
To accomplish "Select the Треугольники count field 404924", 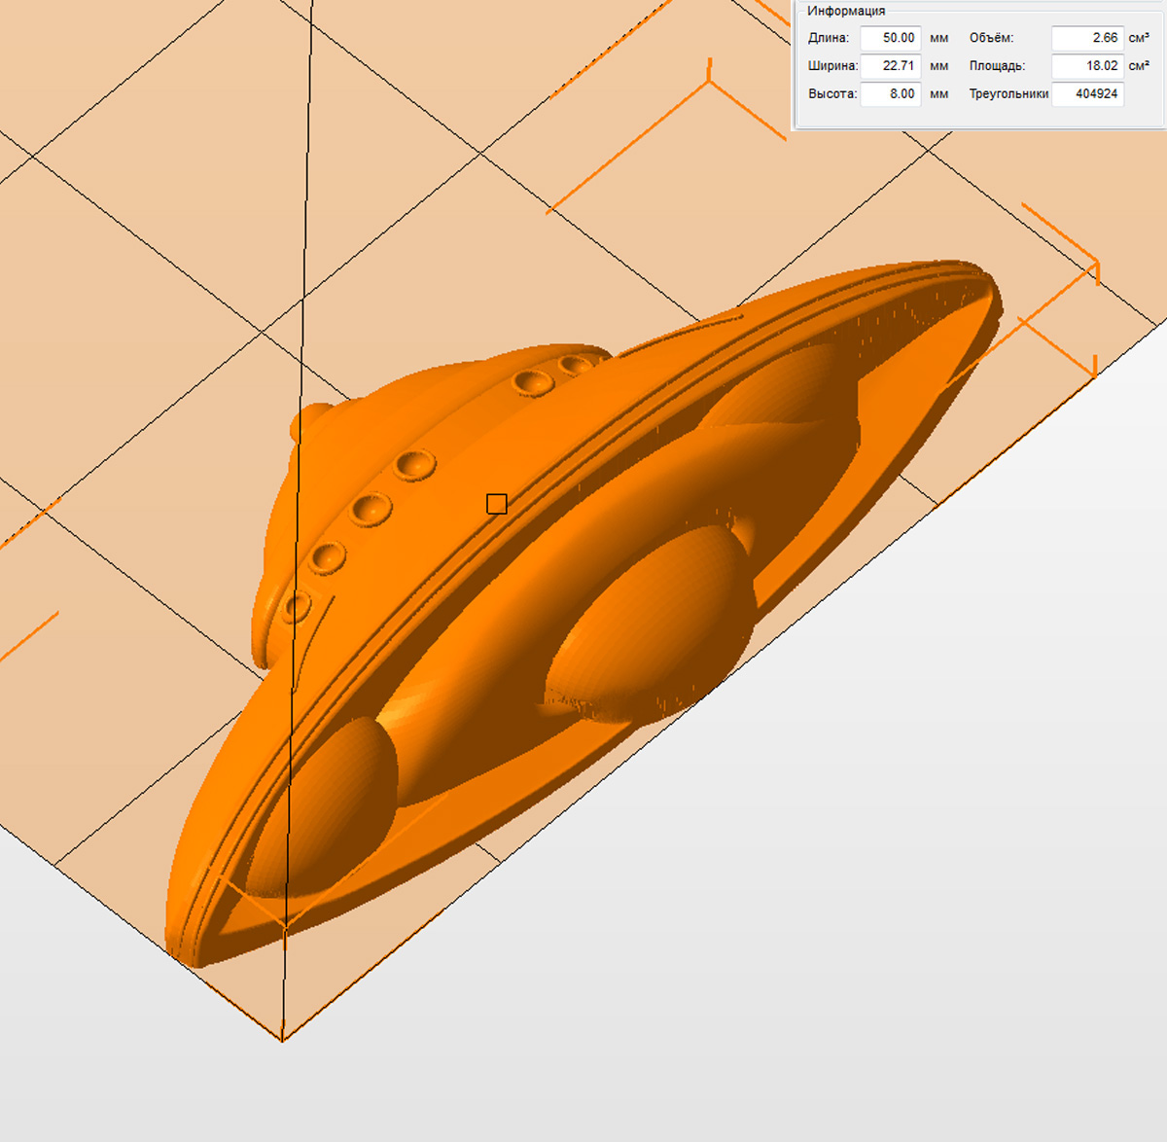I will point(1087,94).
